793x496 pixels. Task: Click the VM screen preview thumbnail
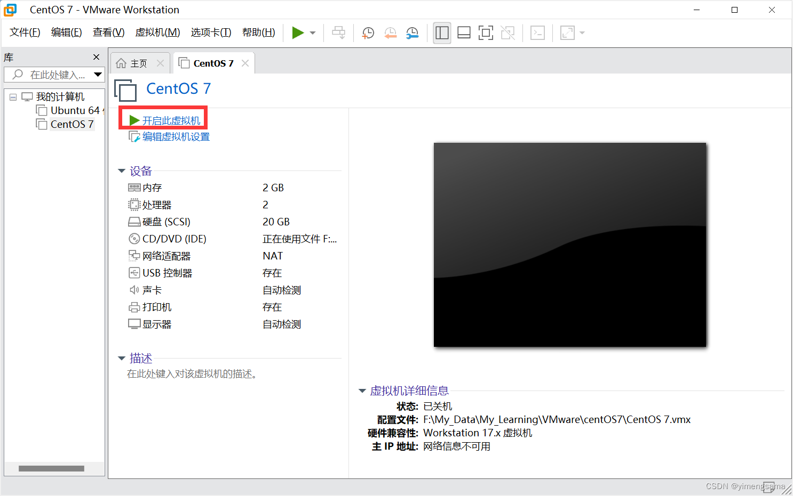(x=570, y=245)
